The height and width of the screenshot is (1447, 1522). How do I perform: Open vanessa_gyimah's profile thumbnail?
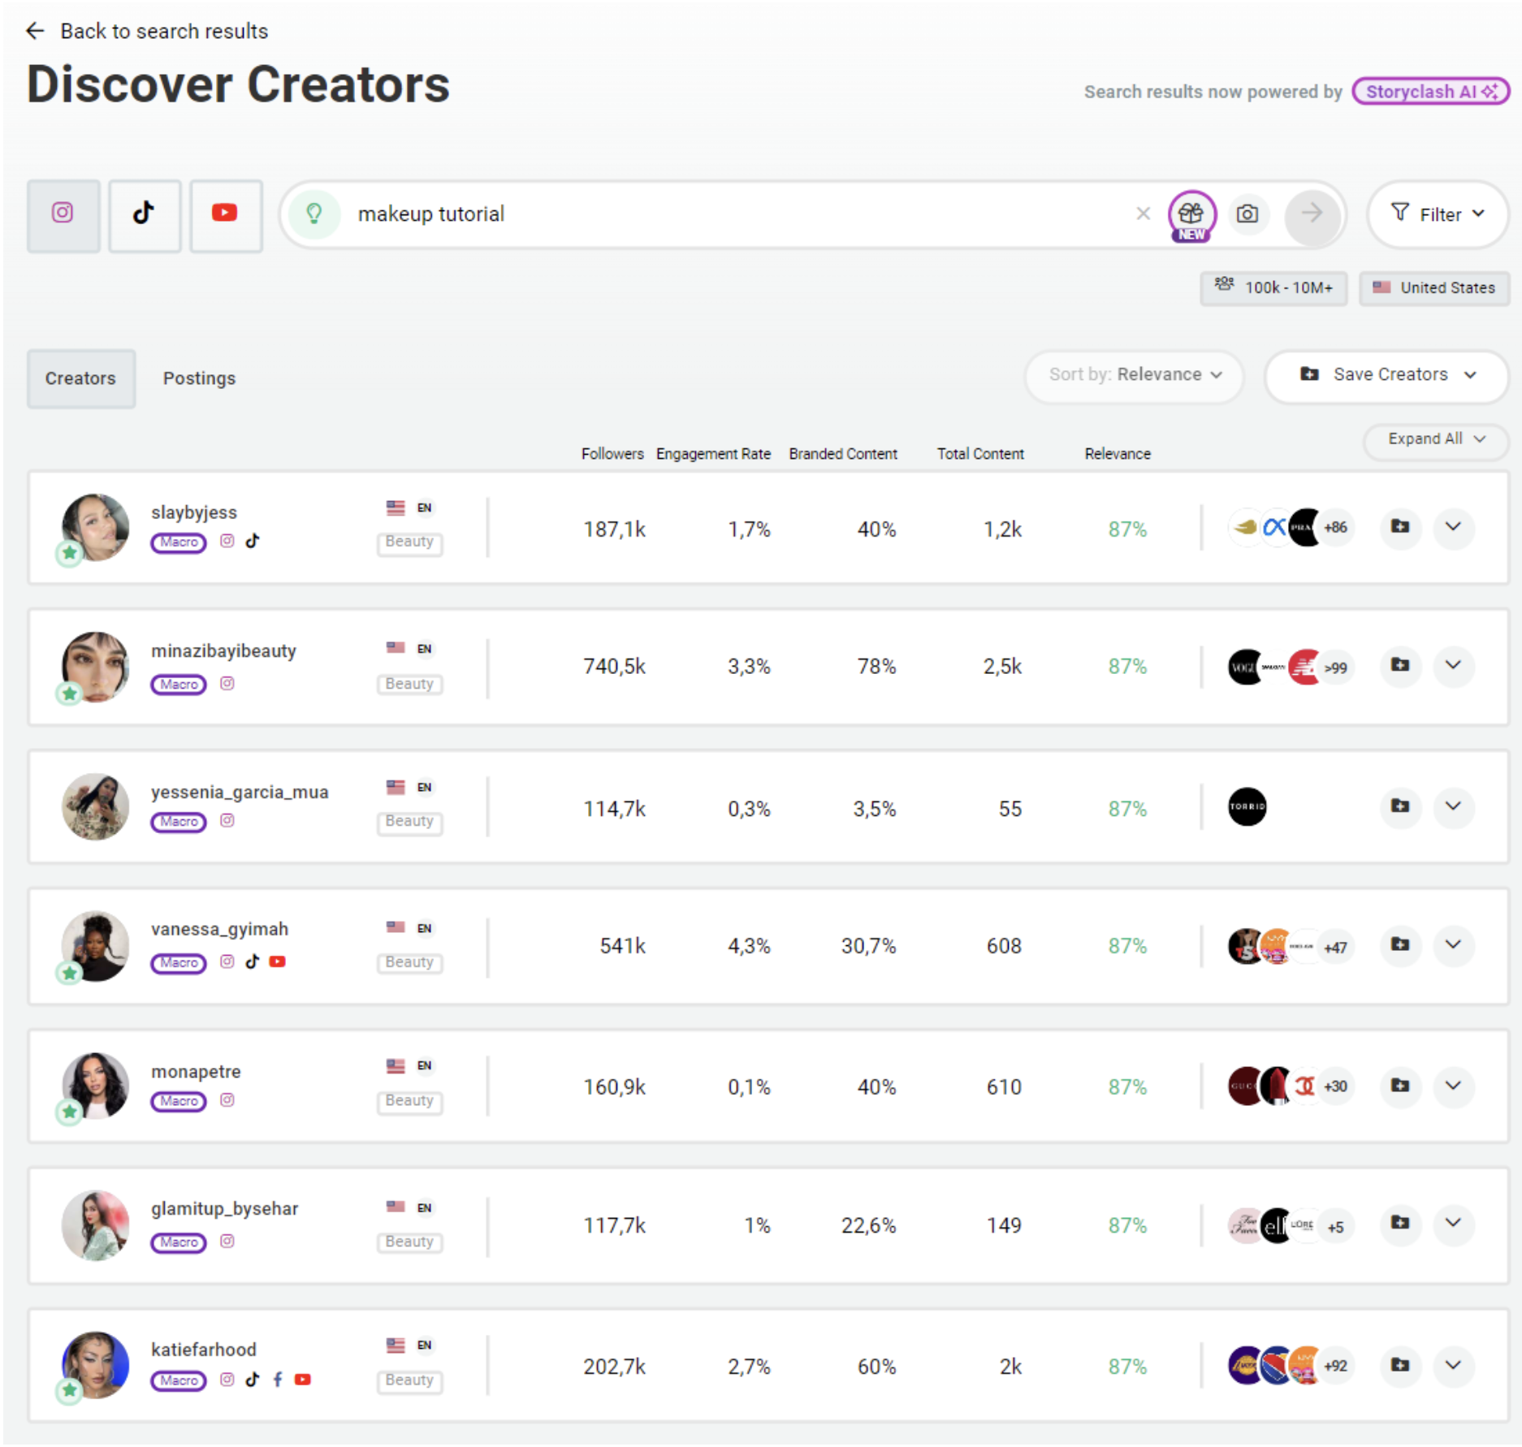coord(95,946)
